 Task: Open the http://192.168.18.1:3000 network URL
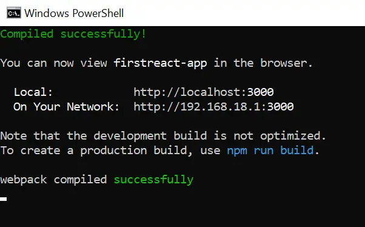coord(213,107)
